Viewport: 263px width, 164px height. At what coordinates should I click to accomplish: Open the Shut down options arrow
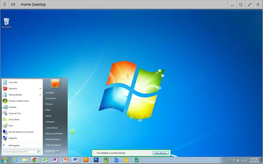point(58,152)
